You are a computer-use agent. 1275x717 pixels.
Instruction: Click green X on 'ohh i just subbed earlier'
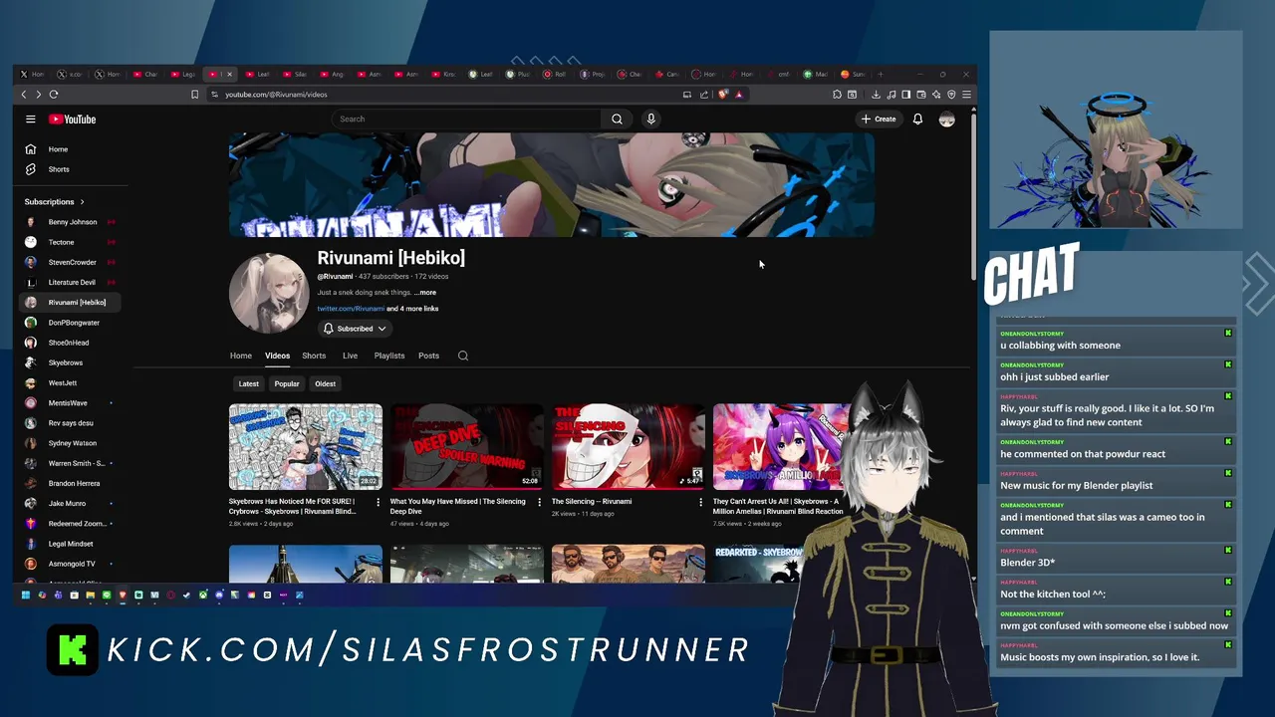tap(1228, 364)
